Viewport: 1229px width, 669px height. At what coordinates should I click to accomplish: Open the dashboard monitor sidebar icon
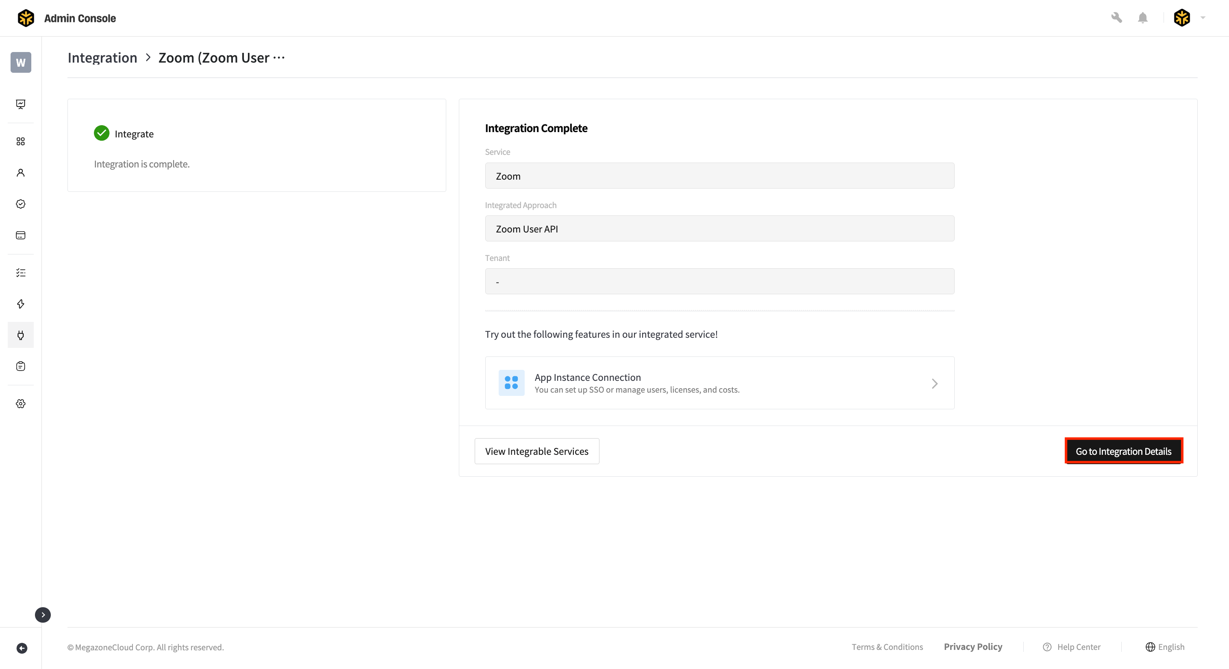pos(20,104)
